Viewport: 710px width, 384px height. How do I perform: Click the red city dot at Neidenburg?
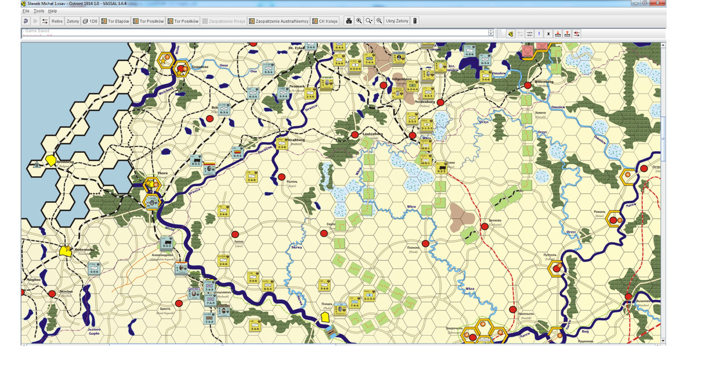click(x=440, y=103)
